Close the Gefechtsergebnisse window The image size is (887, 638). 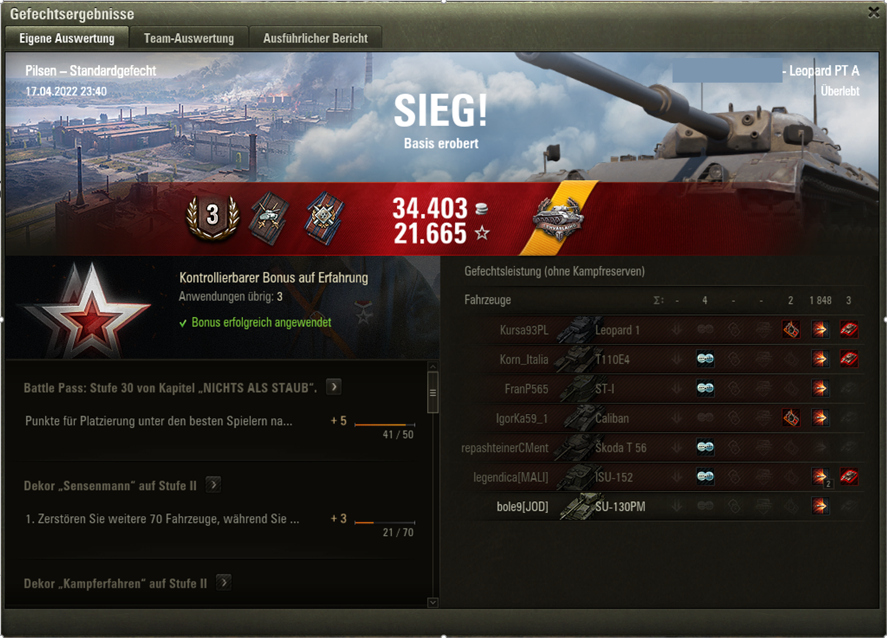[x=874, y=12]
